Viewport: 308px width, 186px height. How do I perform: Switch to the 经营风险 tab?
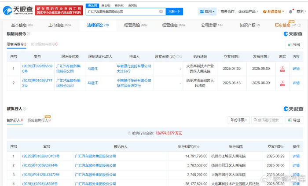pyautogui.click(x=136, y=25)
